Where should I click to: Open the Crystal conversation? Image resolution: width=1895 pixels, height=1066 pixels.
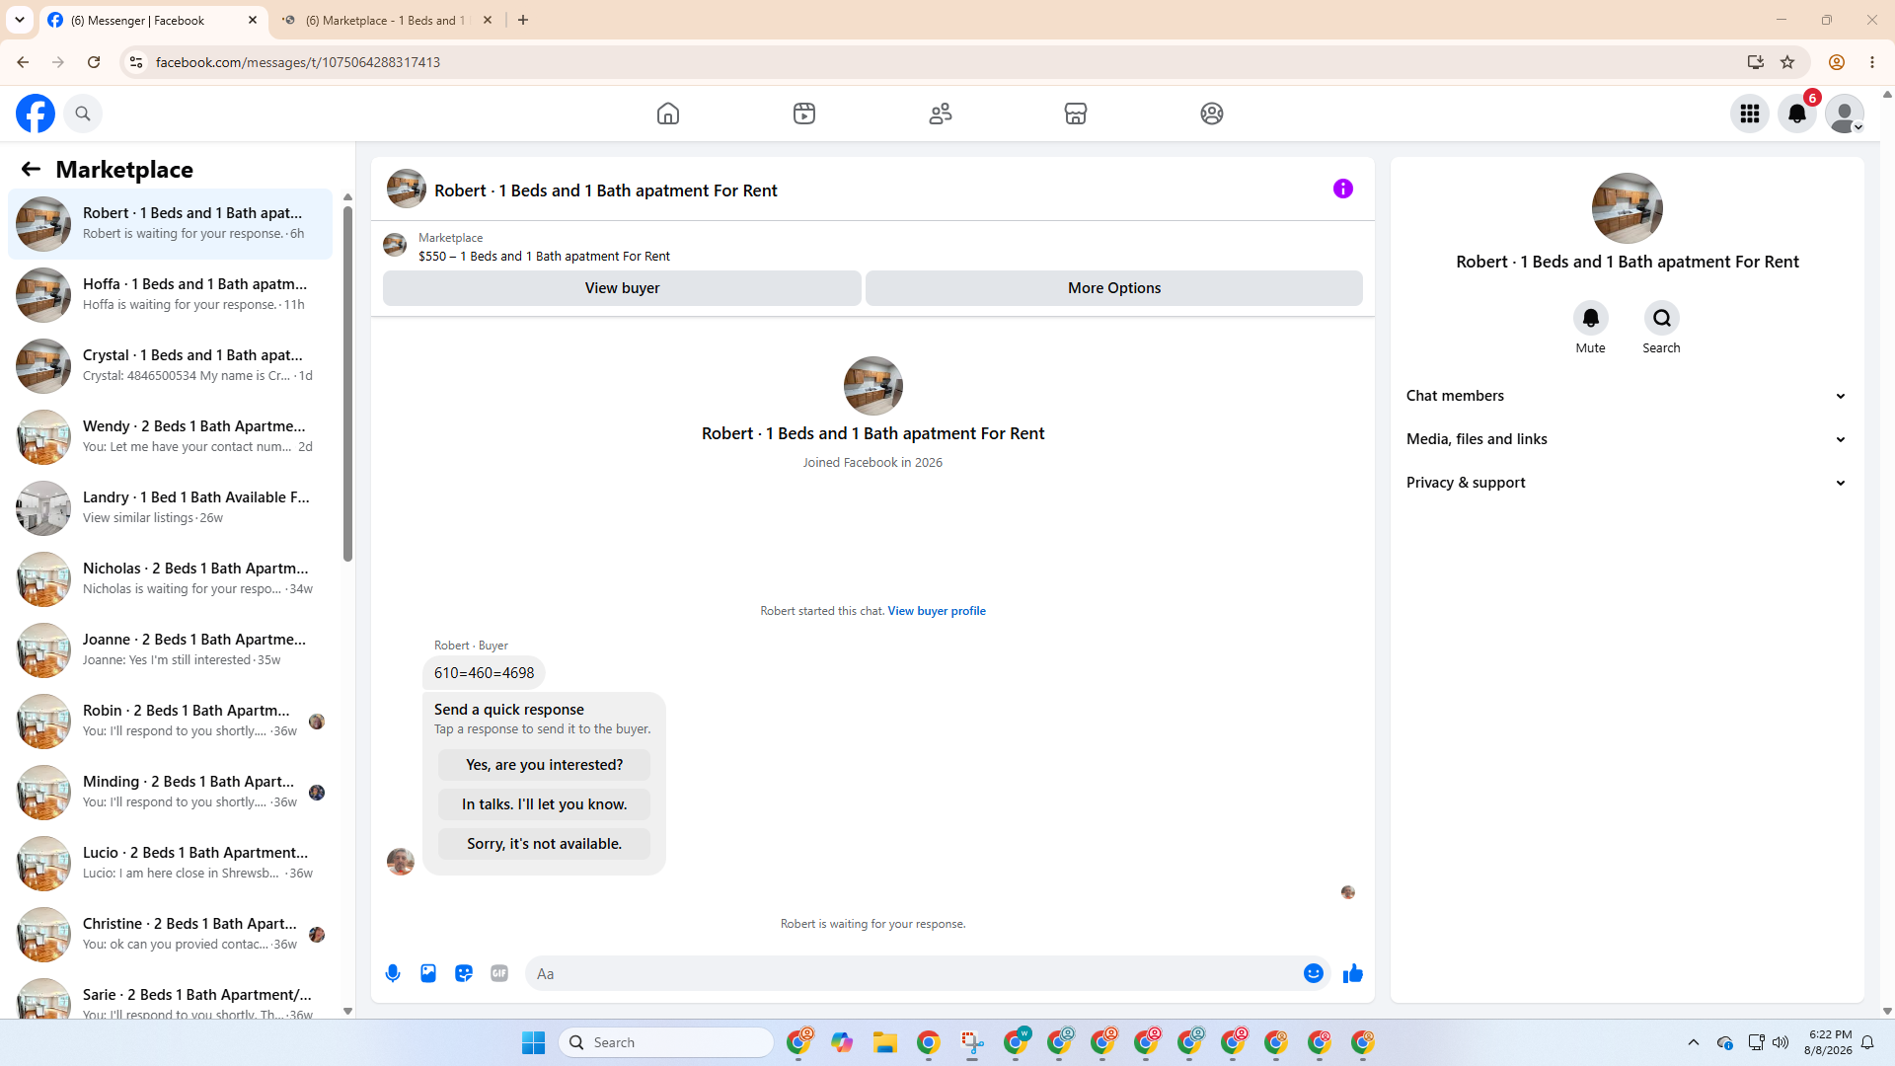pyautogui.click(x=171, y=366)
